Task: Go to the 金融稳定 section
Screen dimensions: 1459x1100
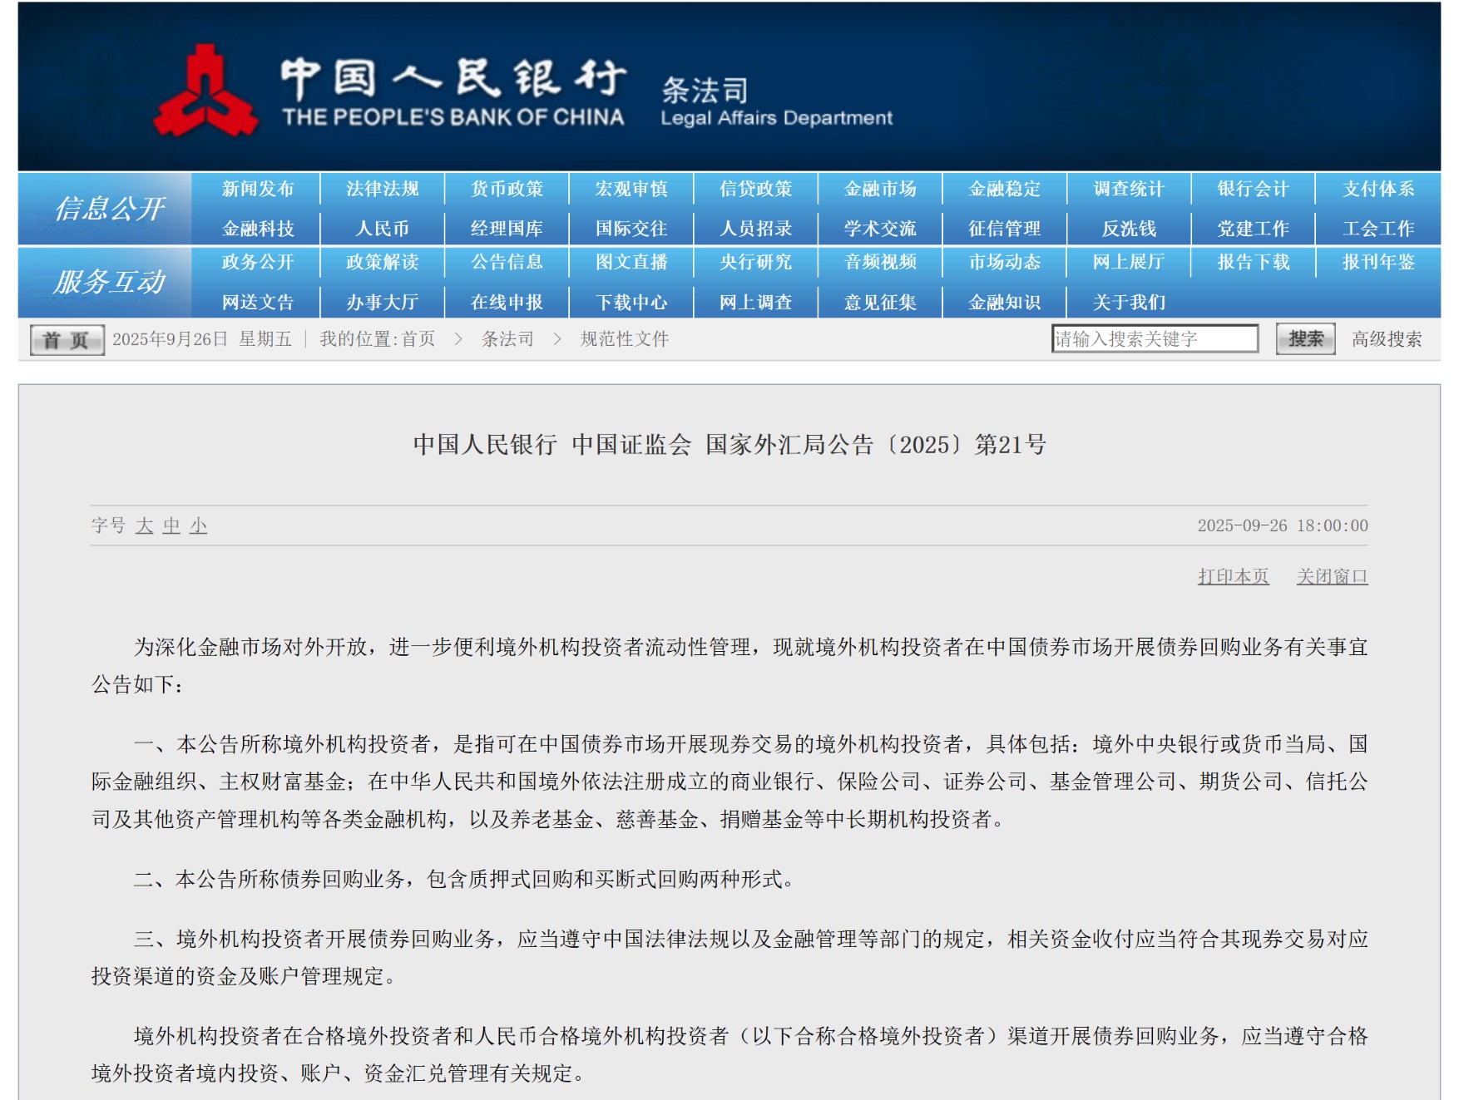Action: click(x=1005, y=189)
